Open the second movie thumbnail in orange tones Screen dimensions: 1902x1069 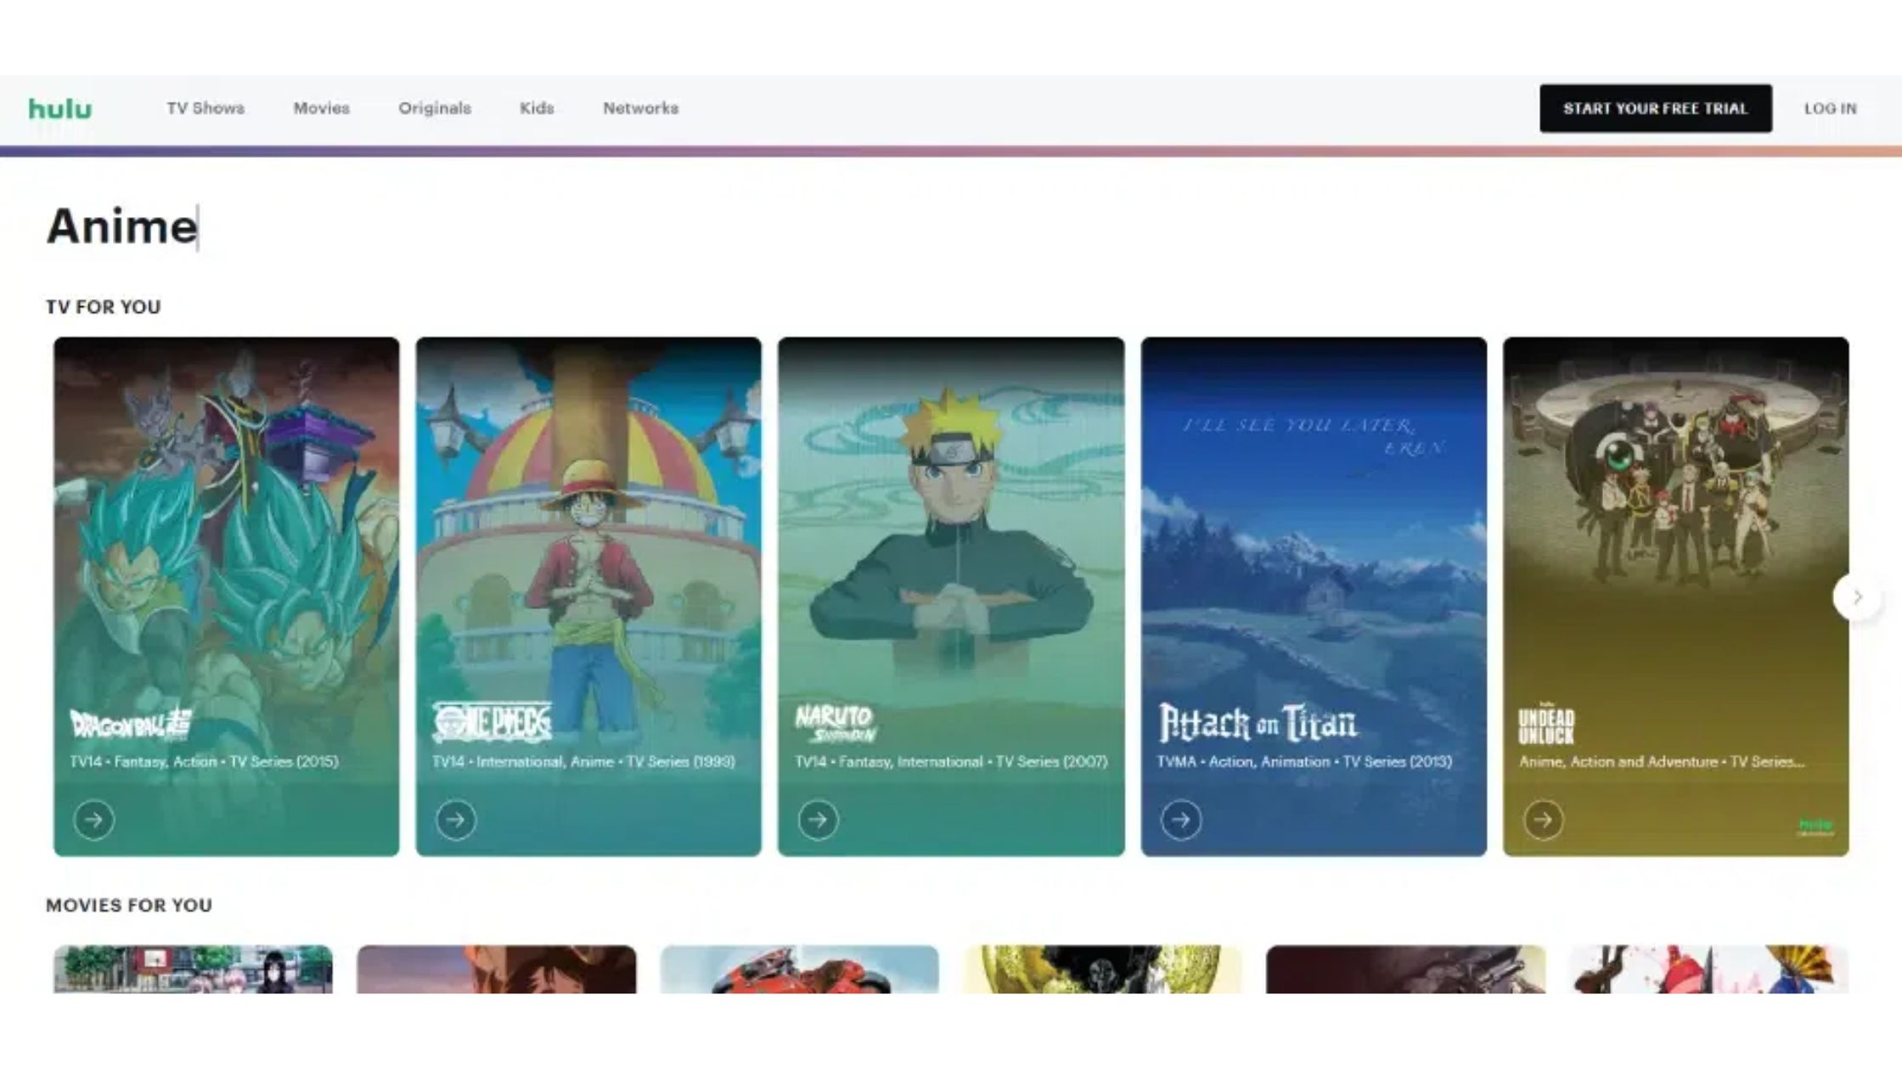tap(497, 969)
